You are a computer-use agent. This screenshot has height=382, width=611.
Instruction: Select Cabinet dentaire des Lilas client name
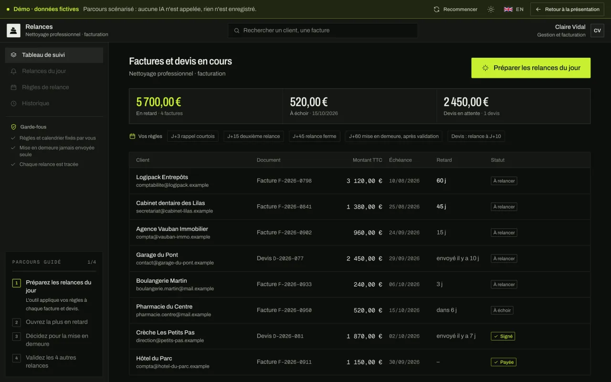tap(170, 203)
